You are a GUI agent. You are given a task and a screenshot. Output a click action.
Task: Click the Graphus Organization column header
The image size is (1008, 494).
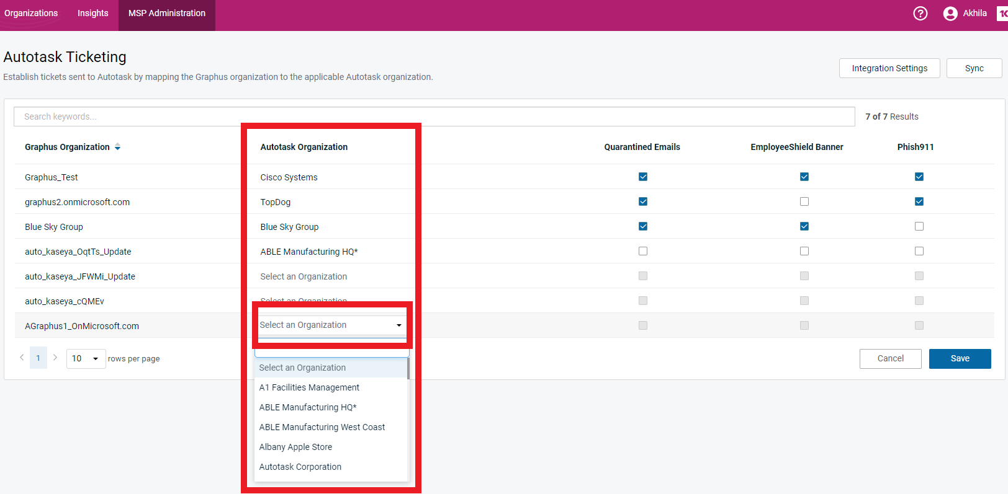67,147
